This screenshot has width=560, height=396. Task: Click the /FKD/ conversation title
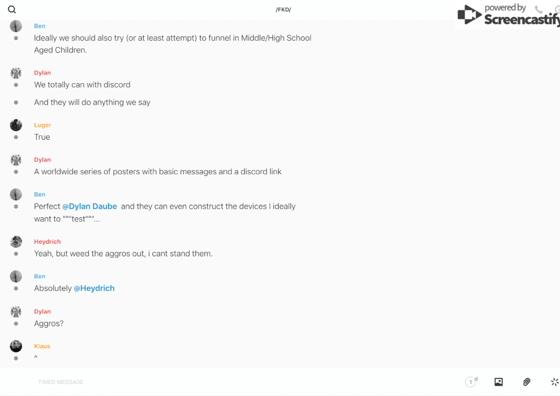tap(283, 10)
